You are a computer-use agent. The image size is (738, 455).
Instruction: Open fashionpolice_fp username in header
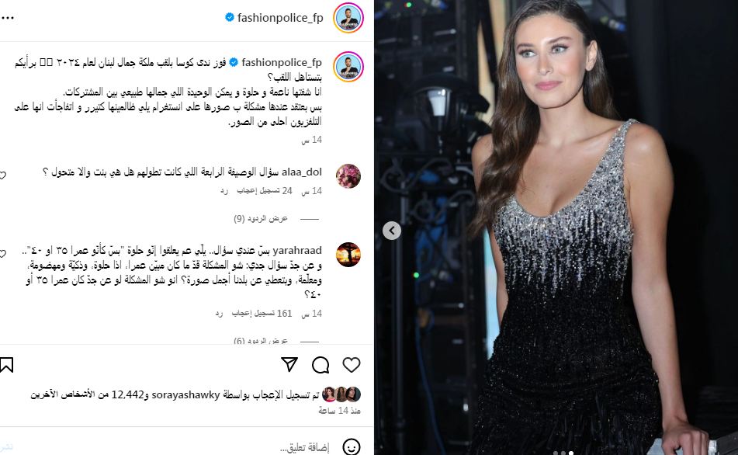click(x=280, y=18)
